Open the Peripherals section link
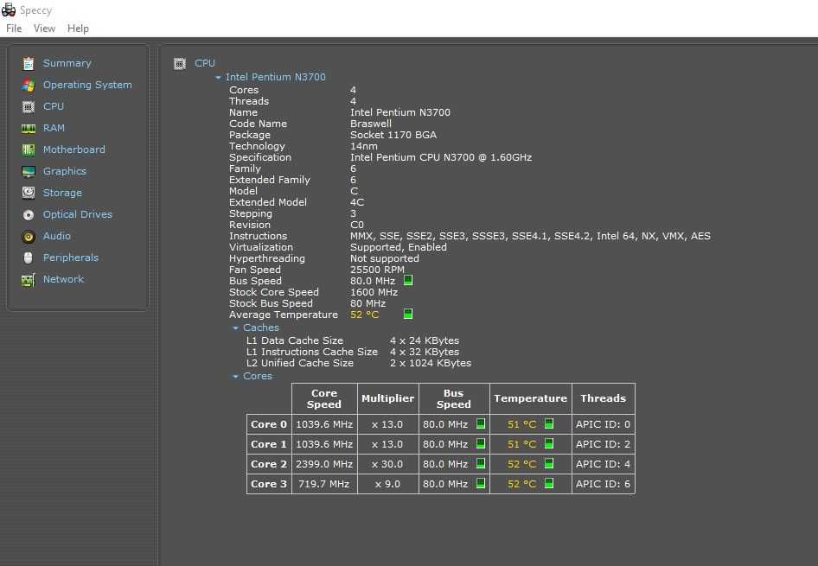The image size is (818, 566). coord(70,258)
